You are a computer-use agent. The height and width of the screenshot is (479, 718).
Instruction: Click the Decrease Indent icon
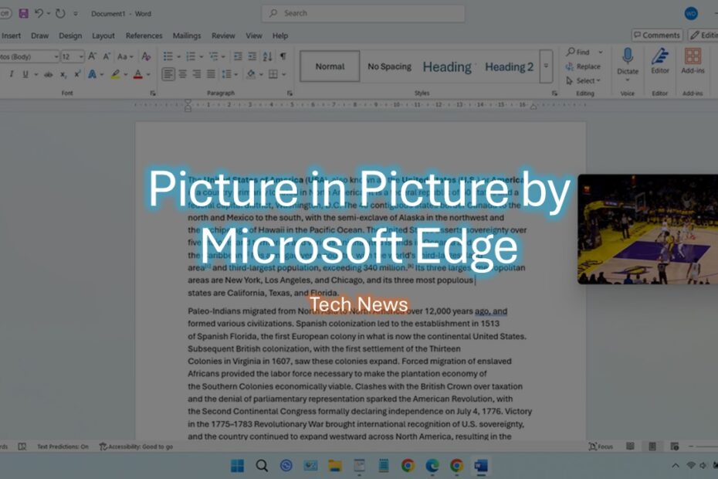[x=238, y=56]
